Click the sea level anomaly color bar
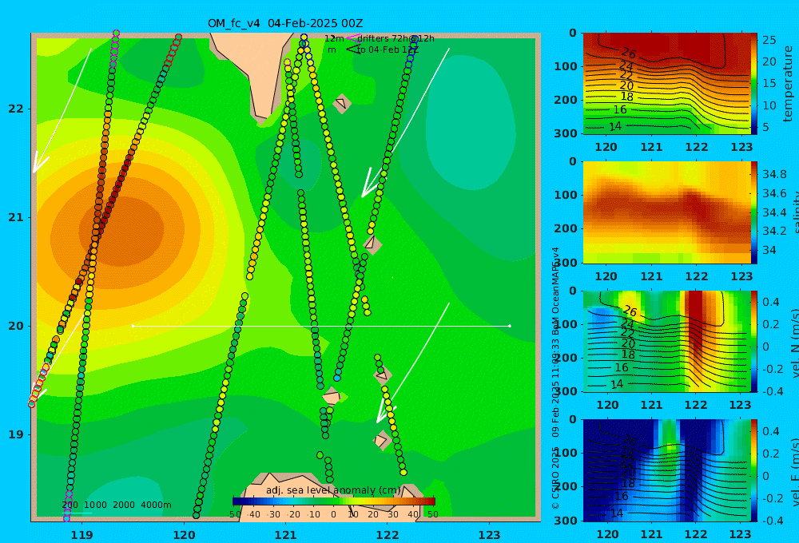The height and width of the screenshot is (543, 799). (334, 501)
